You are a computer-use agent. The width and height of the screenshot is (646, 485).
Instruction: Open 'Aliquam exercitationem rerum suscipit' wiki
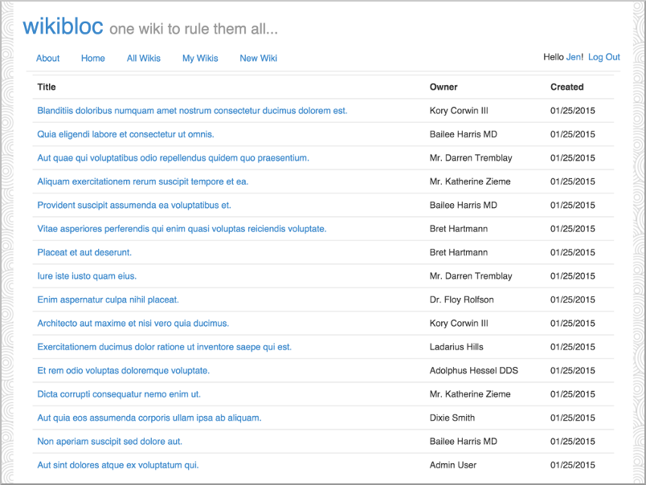tap(143, 181)
